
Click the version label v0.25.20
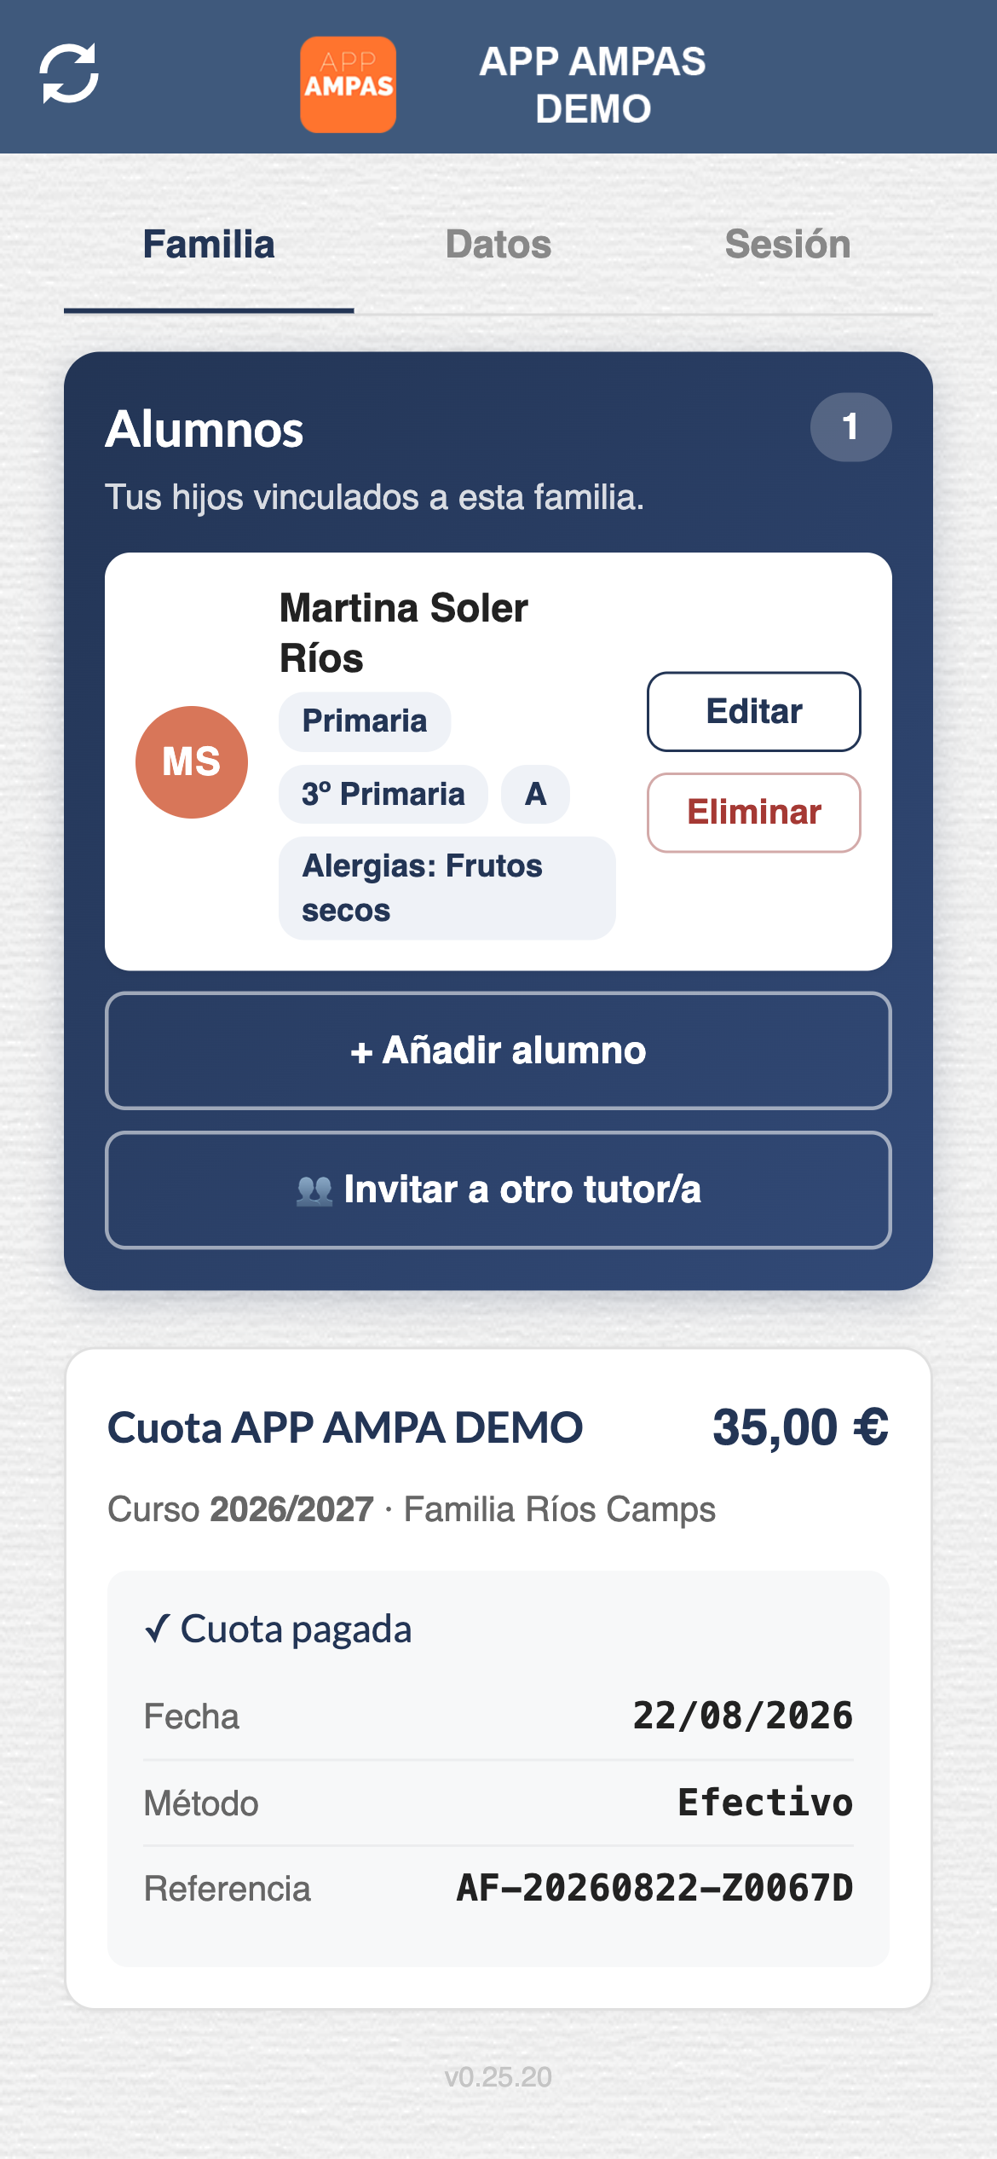498,2076
